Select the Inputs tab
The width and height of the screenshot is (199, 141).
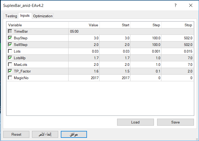(x=25, y=16)
